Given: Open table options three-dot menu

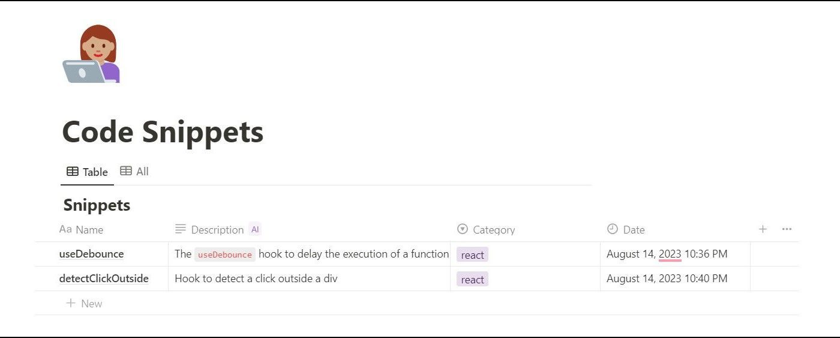Looking at the screenshot, I should (787, 229).
